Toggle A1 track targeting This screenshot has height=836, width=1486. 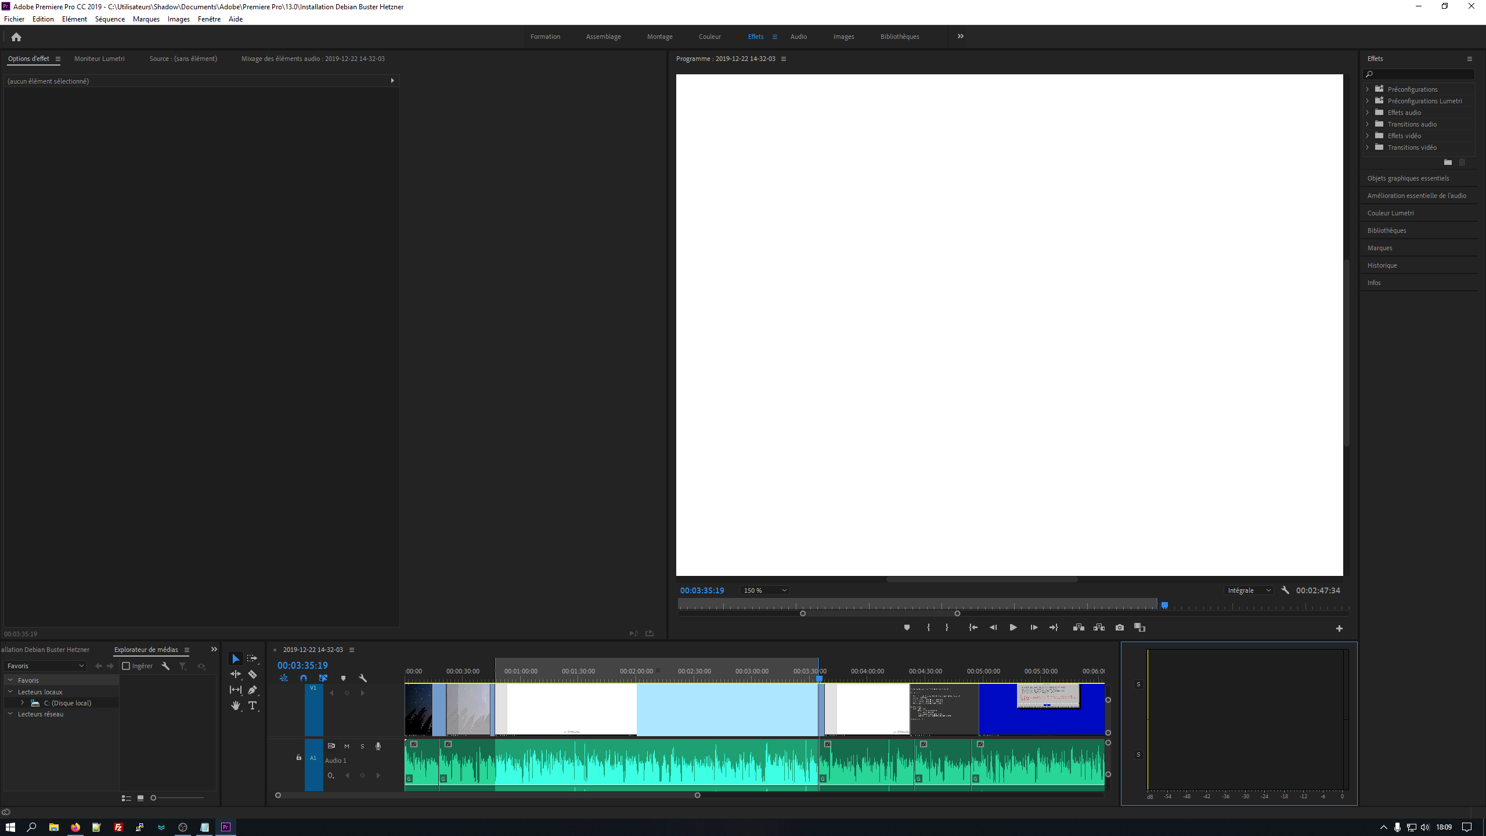click(x=313, y=764)
